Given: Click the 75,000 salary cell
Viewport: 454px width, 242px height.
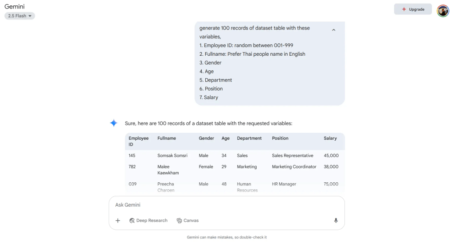Looking at the screenshot, I should coord(331,184).
